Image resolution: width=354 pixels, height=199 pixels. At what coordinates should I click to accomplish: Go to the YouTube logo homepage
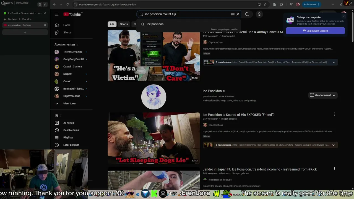pos(72,14)
